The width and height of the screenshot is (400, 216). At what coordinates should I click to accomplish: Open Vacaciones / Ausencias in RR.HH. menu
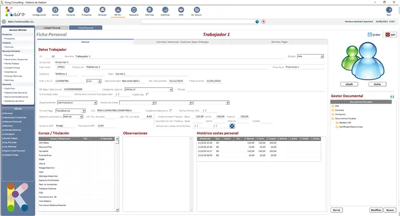[14, 117]
